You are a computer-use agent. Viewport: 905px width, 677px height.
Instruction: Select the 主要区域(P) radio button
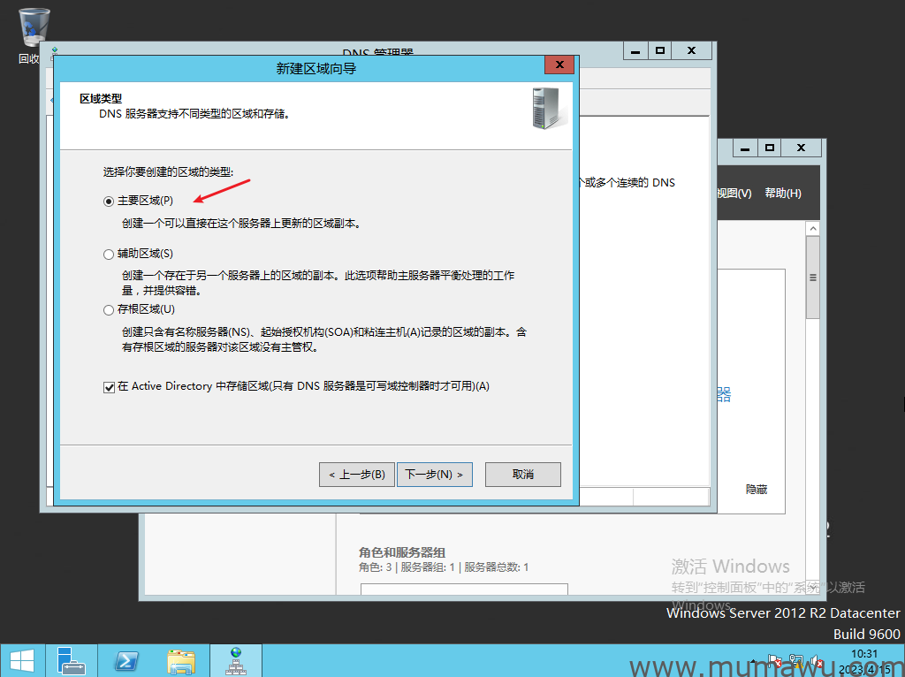click(109, 202)
